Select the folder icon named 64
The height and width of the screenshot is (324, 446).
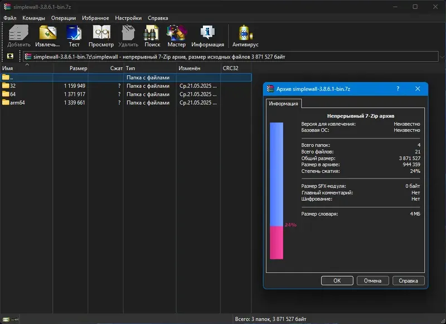click(6, 94)
